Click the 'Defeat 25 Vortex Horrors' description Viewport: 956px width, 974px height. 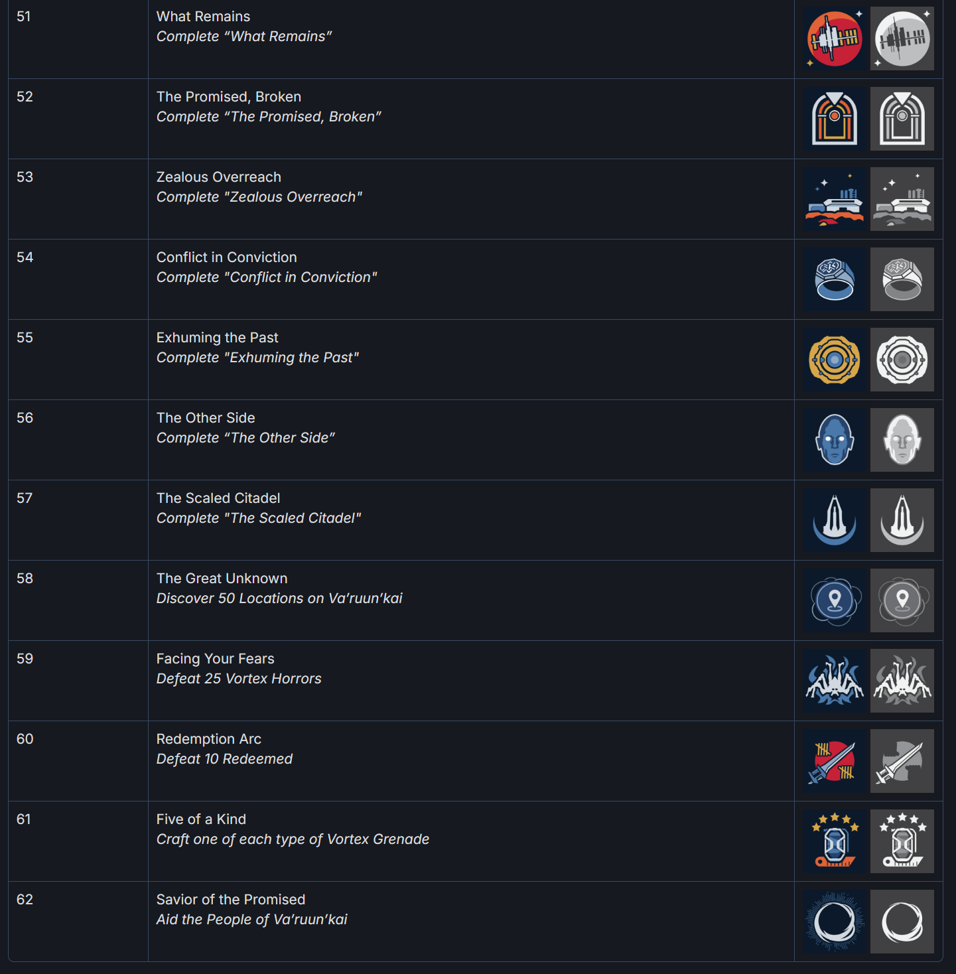[238, 679]
